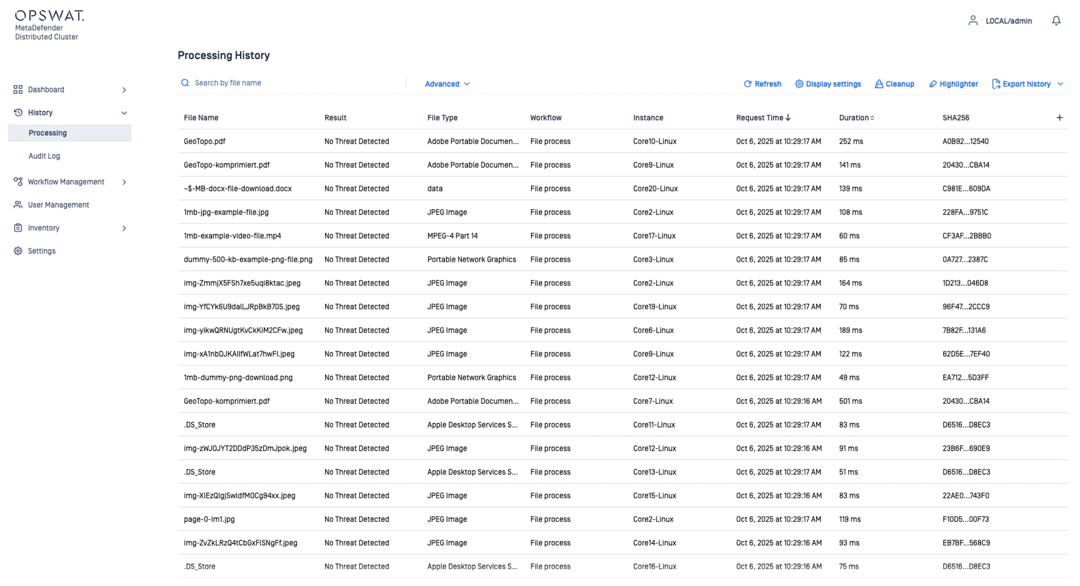
Task: Click the add column plus icon
Action: tap(1059, 118)
